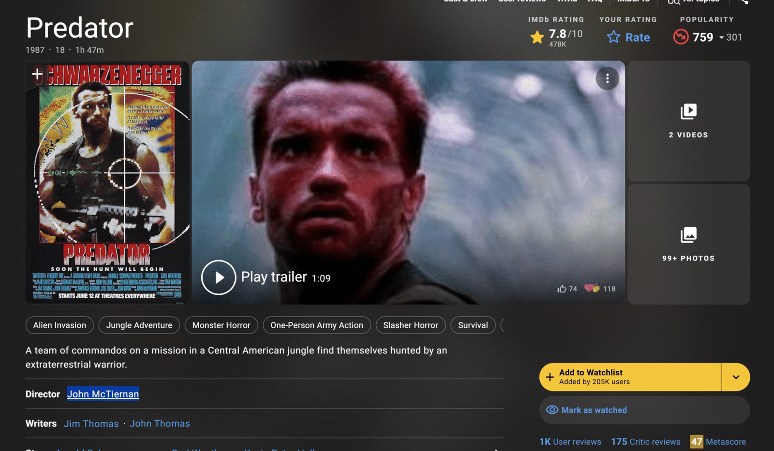Click the yellow IMDb rating star
The image size is (774, 451).
537,37
